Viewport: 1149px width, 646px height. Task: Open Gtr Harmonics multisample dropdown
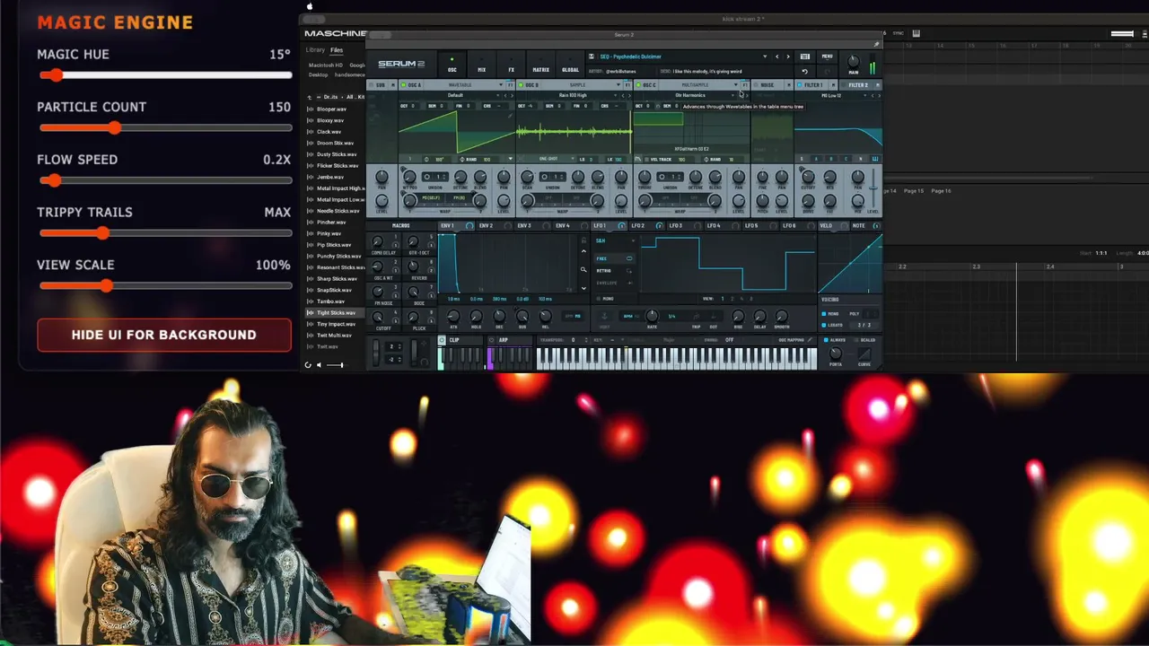tap(690, 95)
